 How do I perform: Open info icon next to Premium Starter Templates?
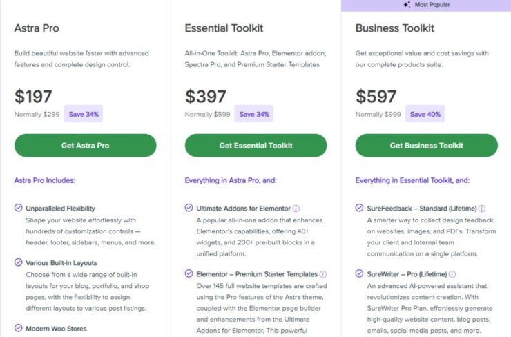323,274
